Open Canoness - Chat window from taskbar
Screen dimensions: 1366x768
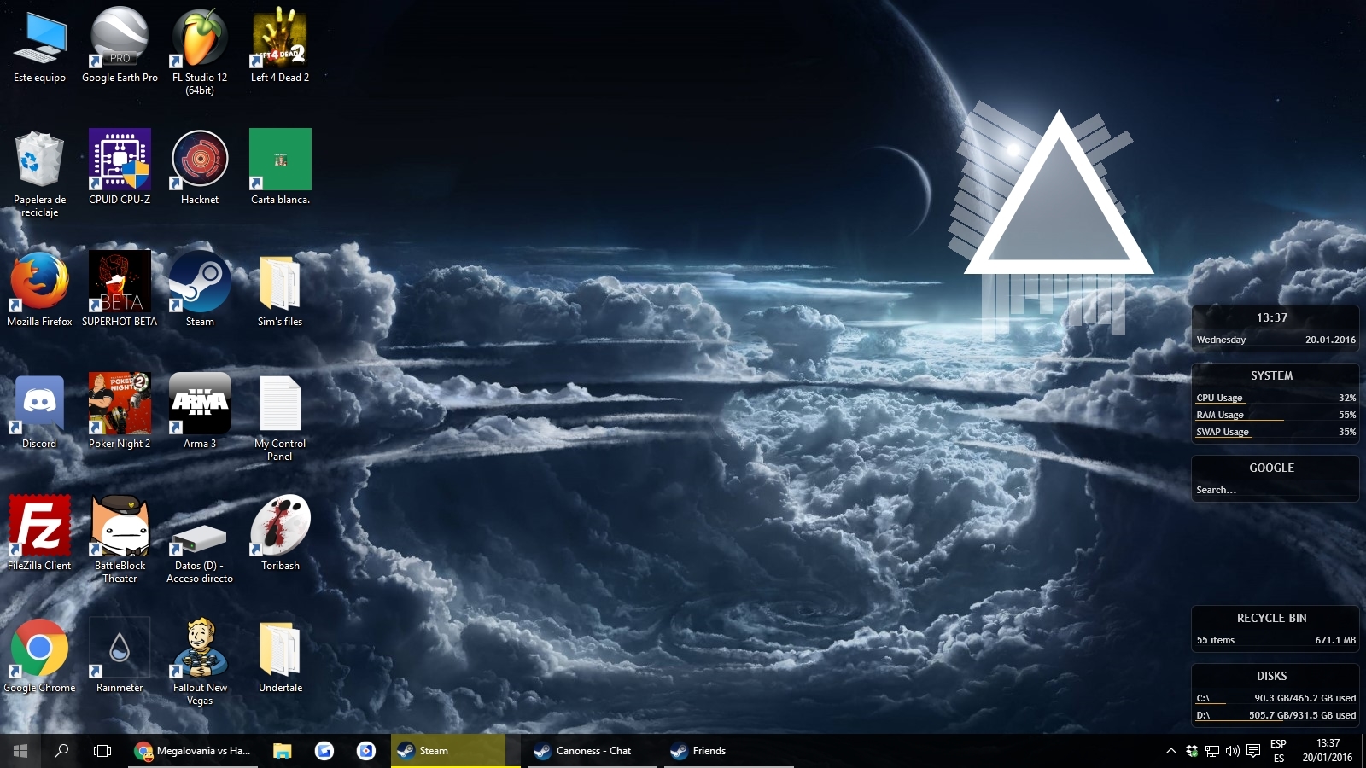point(593,751)
